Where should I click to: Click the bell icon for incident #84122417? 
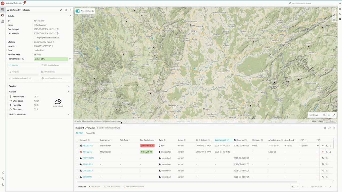pos(330,152)
